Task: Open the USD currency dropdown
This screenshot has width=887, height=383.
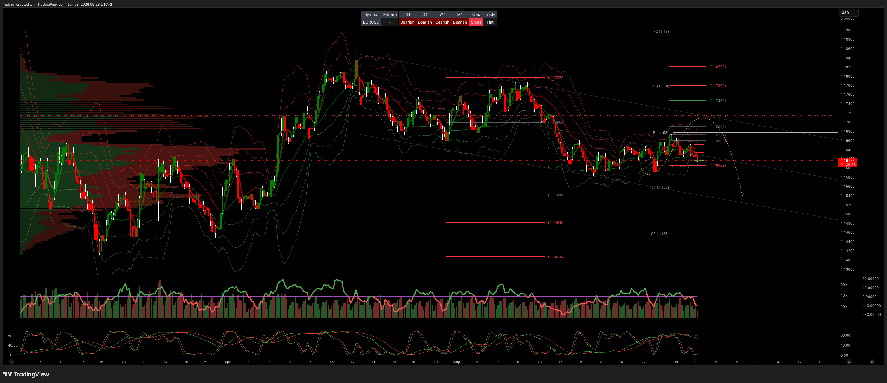Action: (x=848, y=13)
